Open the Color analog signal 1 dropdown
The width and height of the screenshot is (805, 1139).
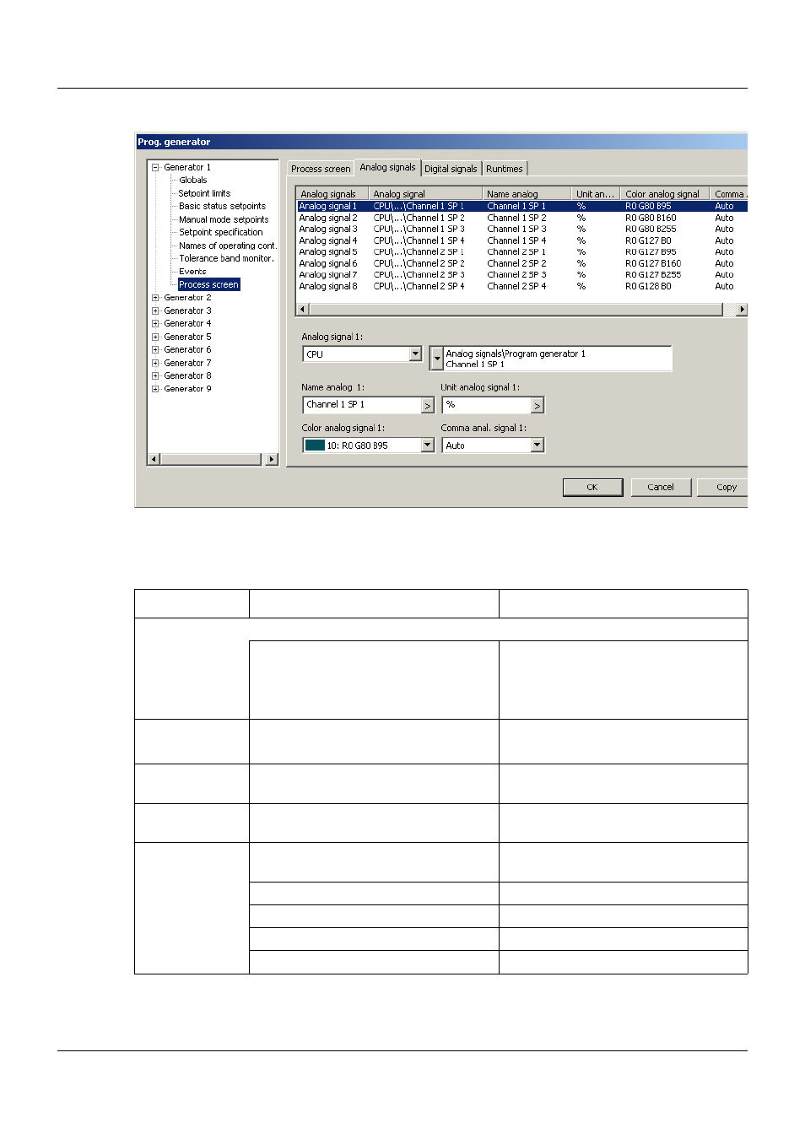pyautogui.click(x=428, y=445)
